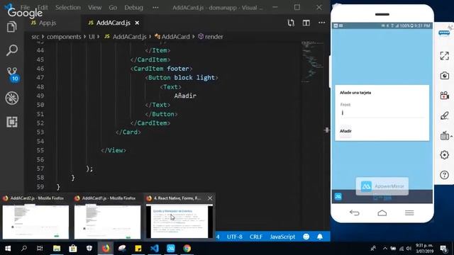
Task: Click the compare changes editor icon
Action: coord(291,23)
